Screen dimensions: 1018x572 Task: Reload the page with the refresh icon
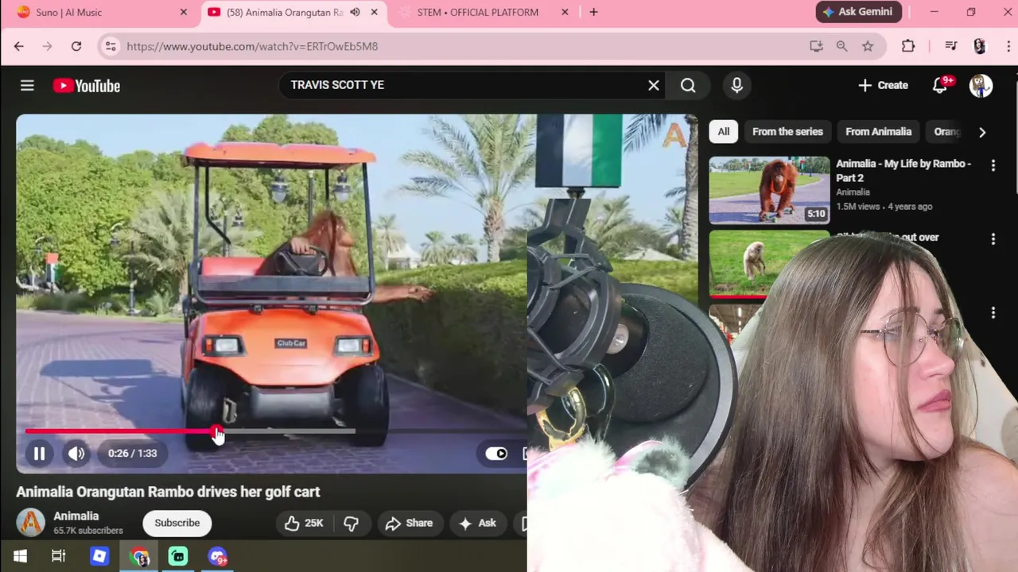tap(76, 46)
